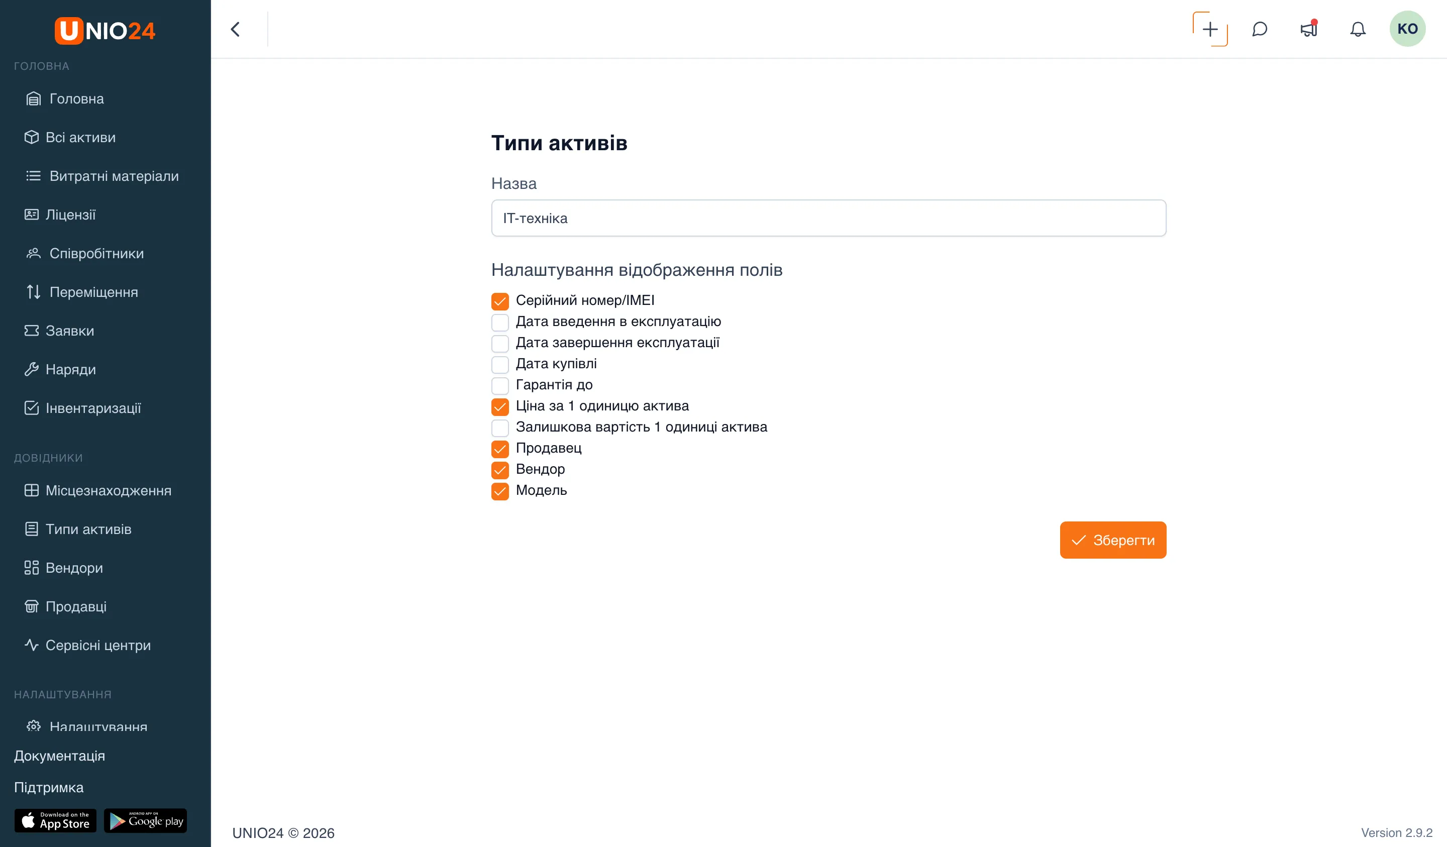1447x847 pixels.
Task: Open the Підтримка link
Action: point(49,787)
